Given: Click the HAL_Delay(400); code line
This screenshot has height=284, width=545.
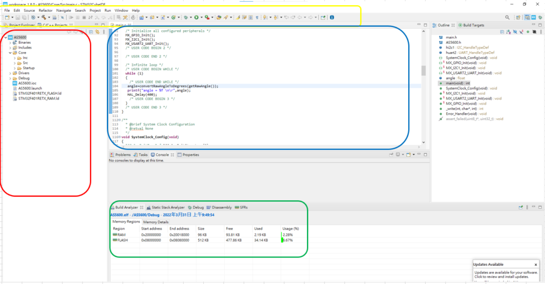Looking at the screenshot, I should (142, 94).
